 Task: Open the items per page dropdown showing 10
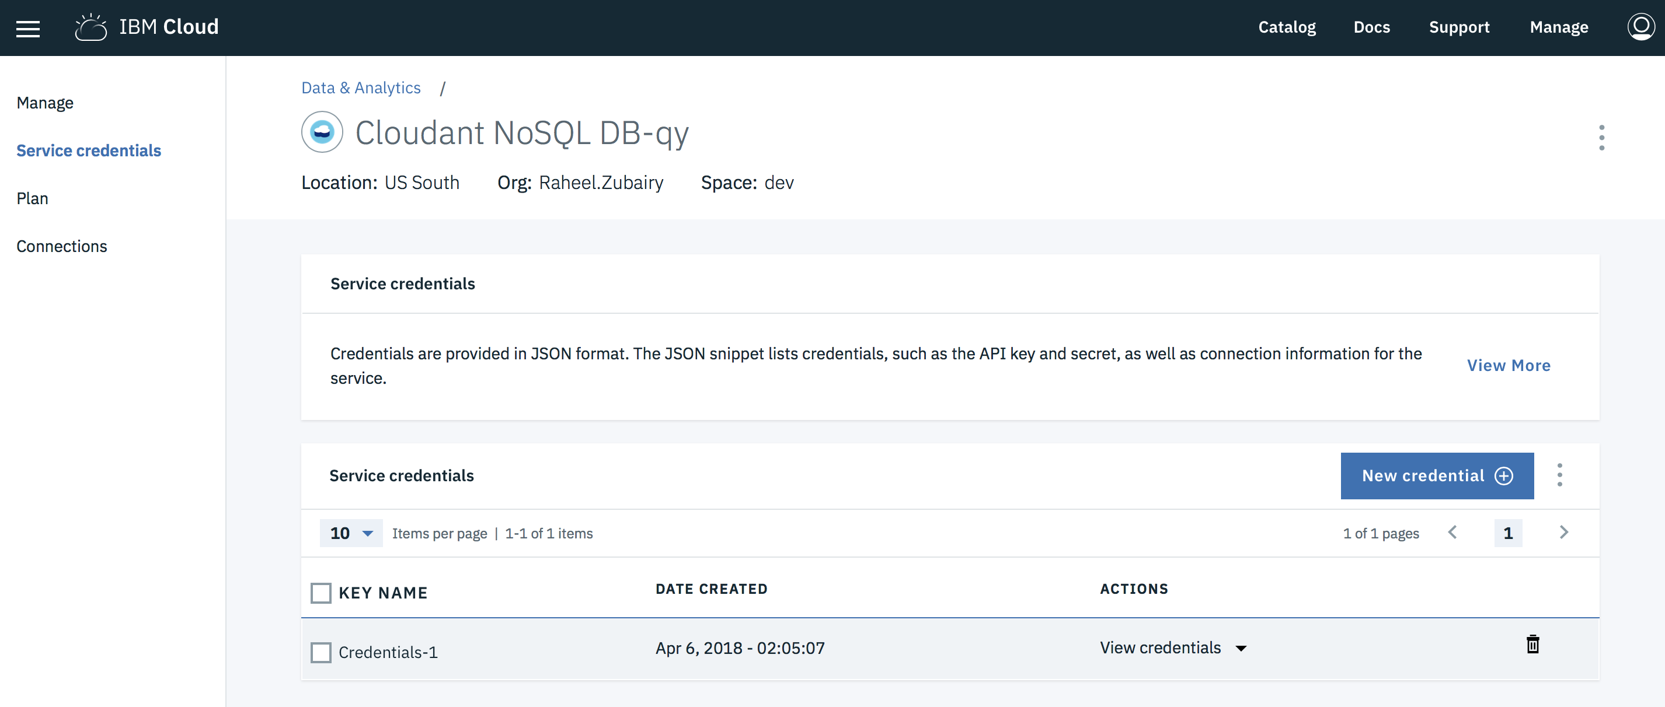(x=351, y=533)
